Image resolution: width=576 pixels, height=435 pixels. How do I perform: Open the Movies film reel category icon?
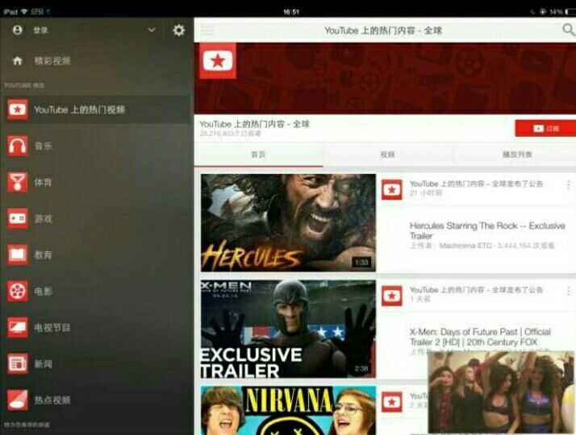coord(17,291)
